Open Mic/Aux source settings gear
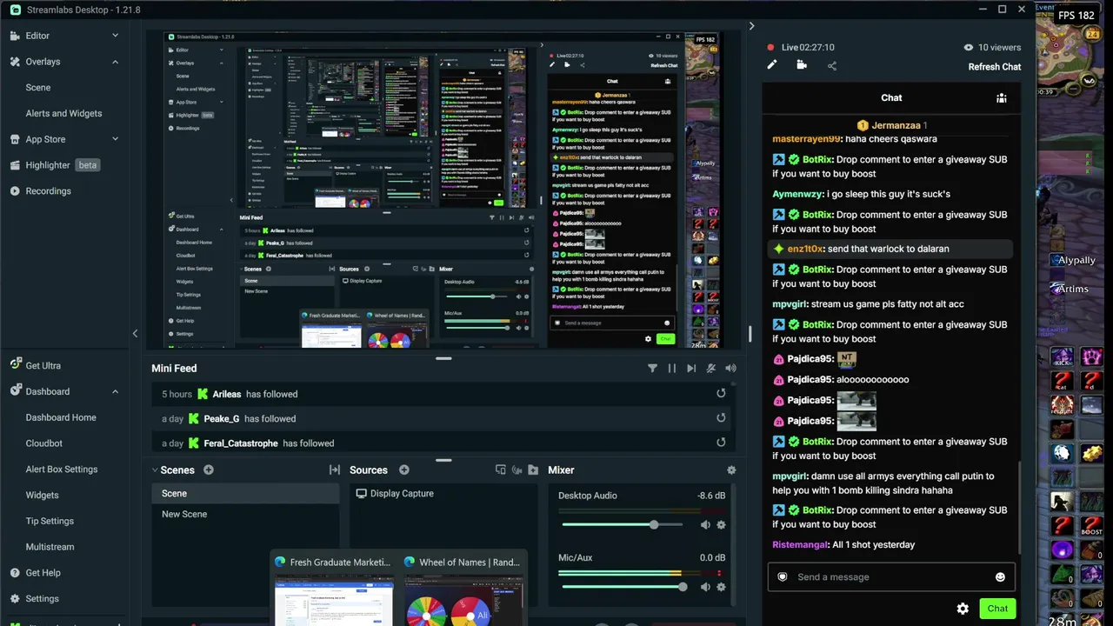The height and width of the screenshot is (626, 1113). 721,587
